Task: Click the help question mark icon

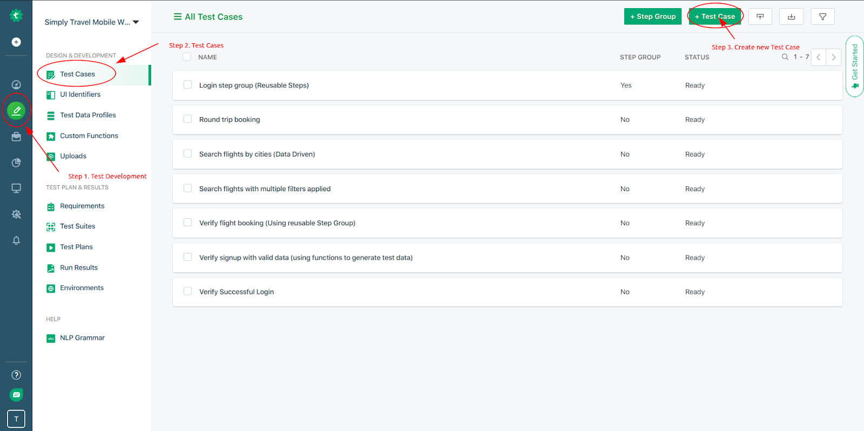Action: pos(16,375)
